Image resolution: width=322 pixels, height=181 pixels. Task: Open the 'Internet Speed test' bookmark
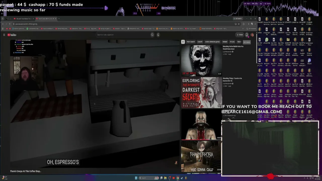[18, 29]
